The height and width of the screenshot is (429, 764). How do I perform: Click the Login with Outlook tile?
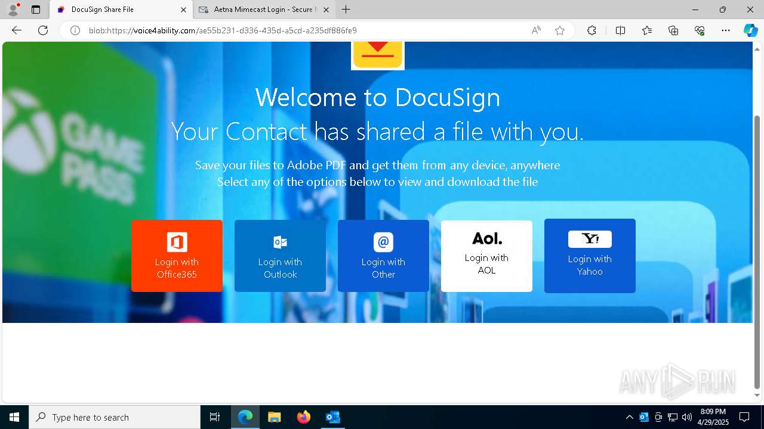pyautogui.click(x=280, y=256)
